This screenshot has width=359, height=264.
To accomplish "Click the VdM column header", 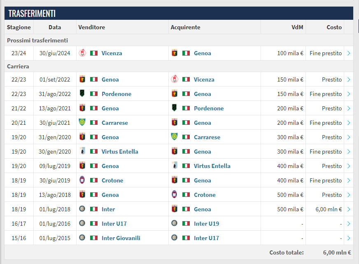I will click(297, 27).
